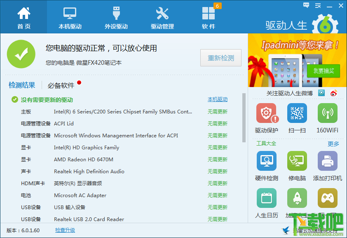Open the 外设驱动 tab
The height and width of the screenshot is (238, 347).
point(116,17)
